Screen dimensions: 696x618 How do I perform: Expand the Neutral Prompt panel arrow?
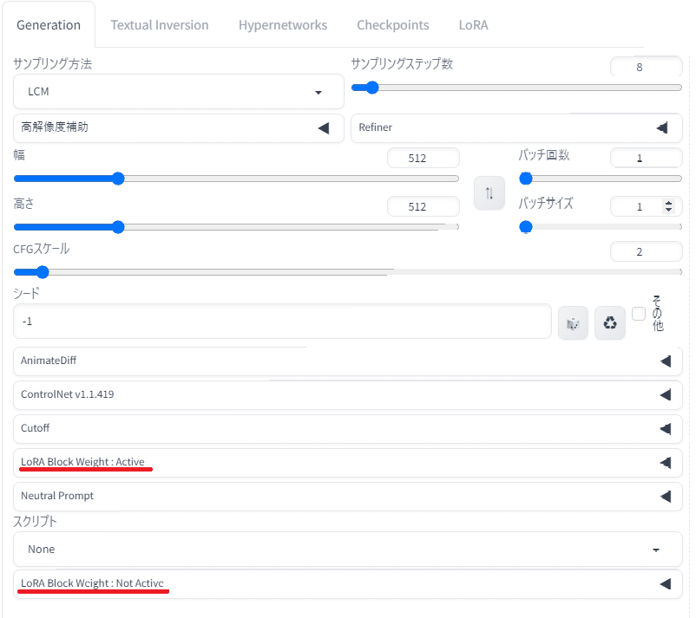(665, 496)
